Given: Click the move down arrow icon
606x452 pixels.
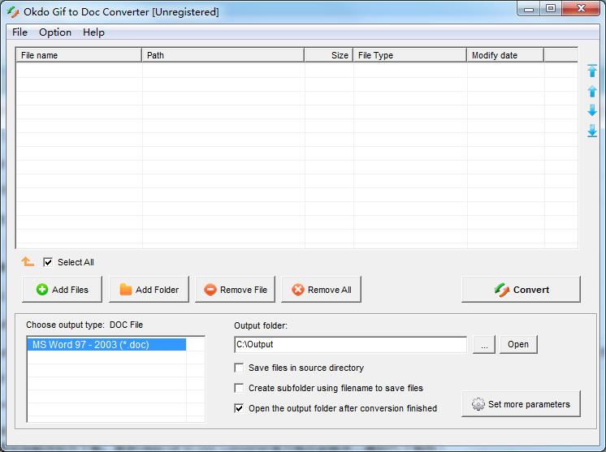Looking at the screenshot, I should point(591,110).
